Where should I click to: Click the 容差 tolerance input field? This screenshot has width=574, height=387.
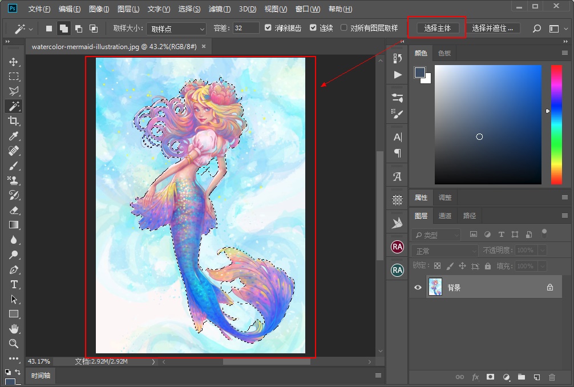click(x=245, y=27)
